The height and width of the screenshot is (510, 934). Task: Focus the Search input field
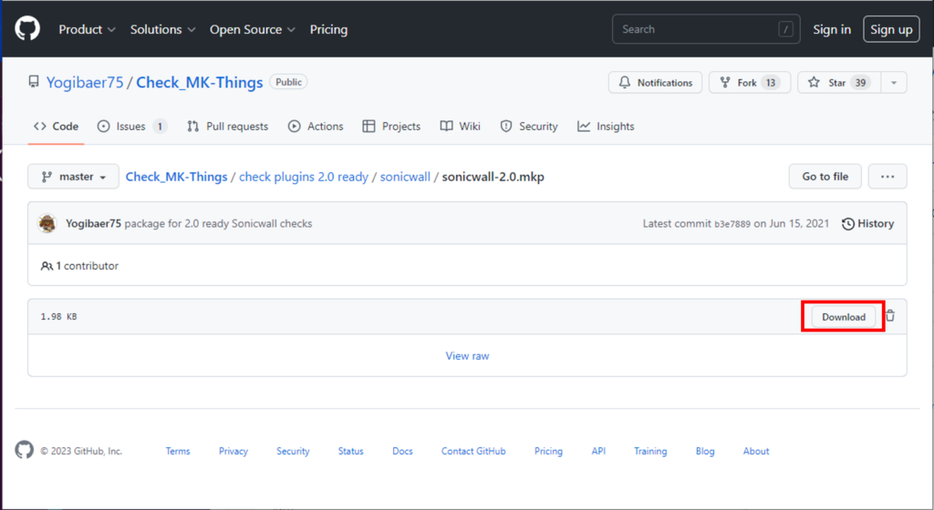(x=706, y=29)
